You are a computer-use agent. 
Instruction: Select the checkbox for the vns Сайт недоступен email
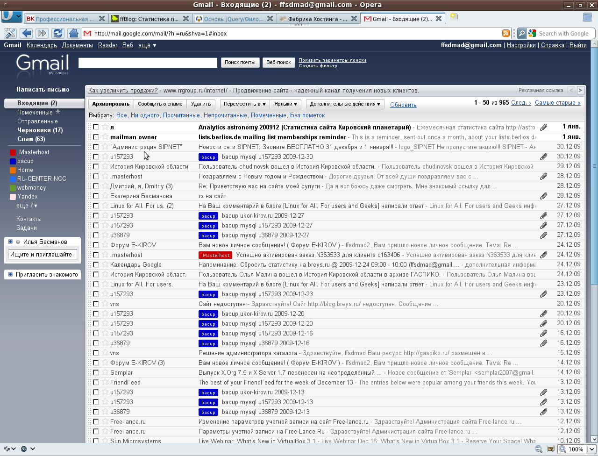[x=96, y=304]
